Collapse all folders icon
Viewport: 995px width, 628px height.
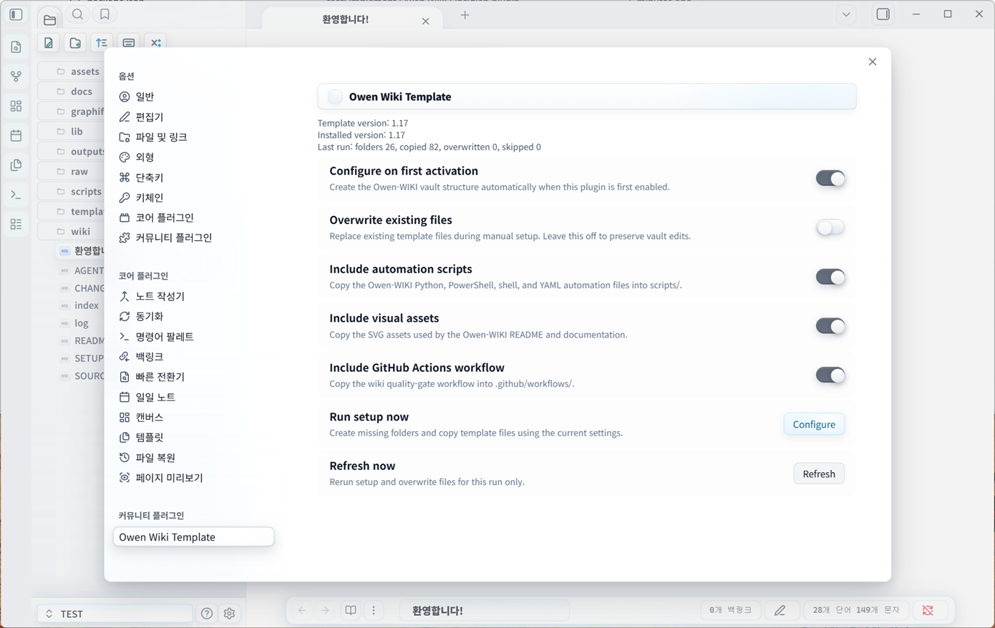(156, 43)
